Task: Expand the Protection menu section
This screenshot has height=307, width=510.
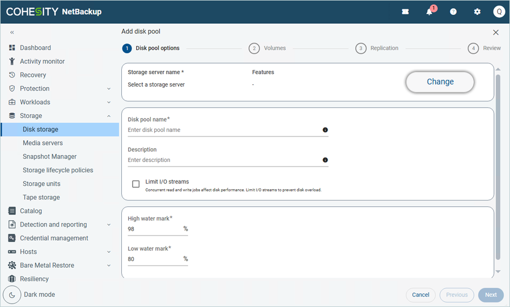Action: point(109,89)
